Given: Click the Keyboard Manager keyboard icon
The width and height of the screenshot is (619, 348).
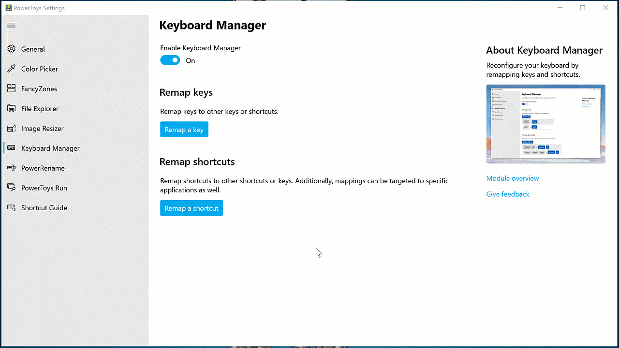Looking at the screenshot, I should click(x=12, y=148).
